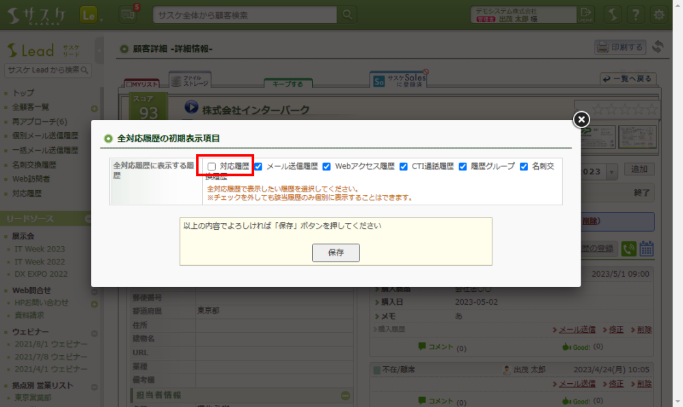683x407 pixels.
Task: Switch to the ファイルストレージ tab
Action: (x=189, y=80)
